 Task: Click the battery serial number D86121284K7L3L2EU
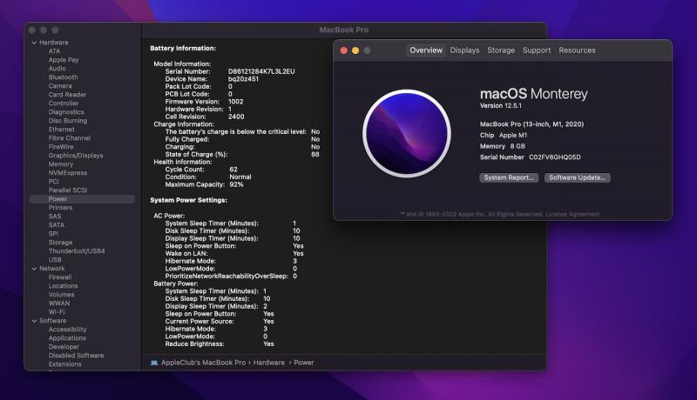click(261, 71)
